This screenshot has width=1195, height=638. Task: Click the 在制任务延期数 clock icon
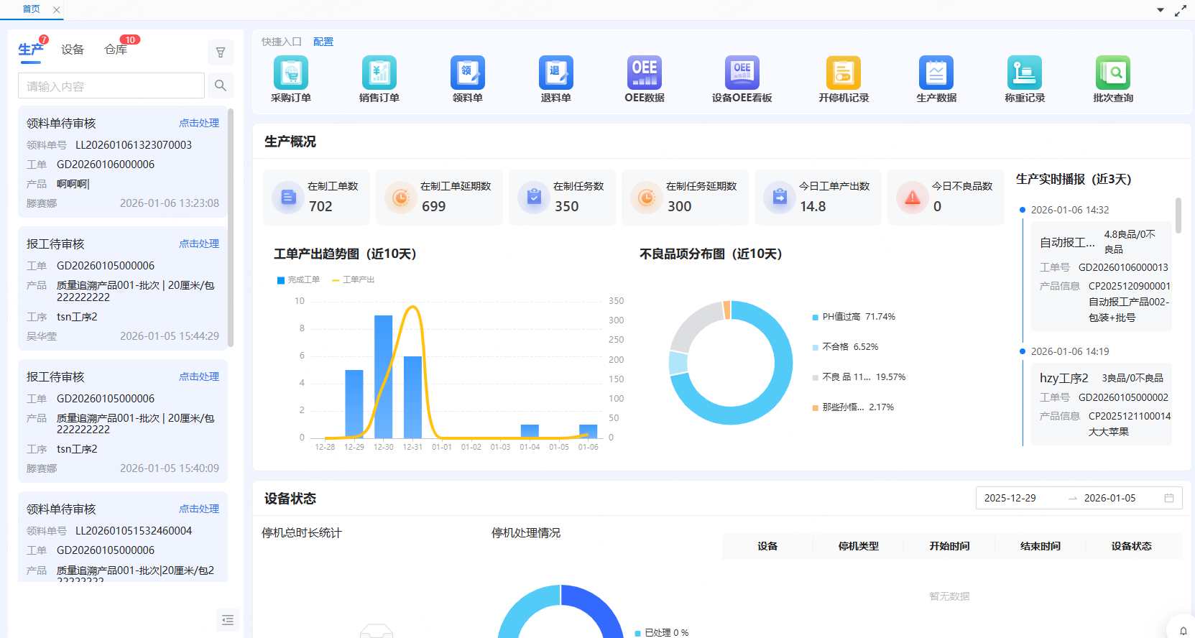point(647,197)
